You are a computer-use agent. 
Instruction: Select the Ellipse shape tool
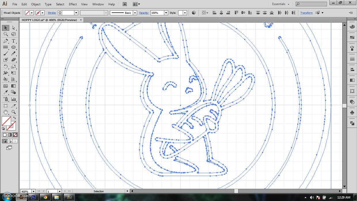[x=14, y=47]
